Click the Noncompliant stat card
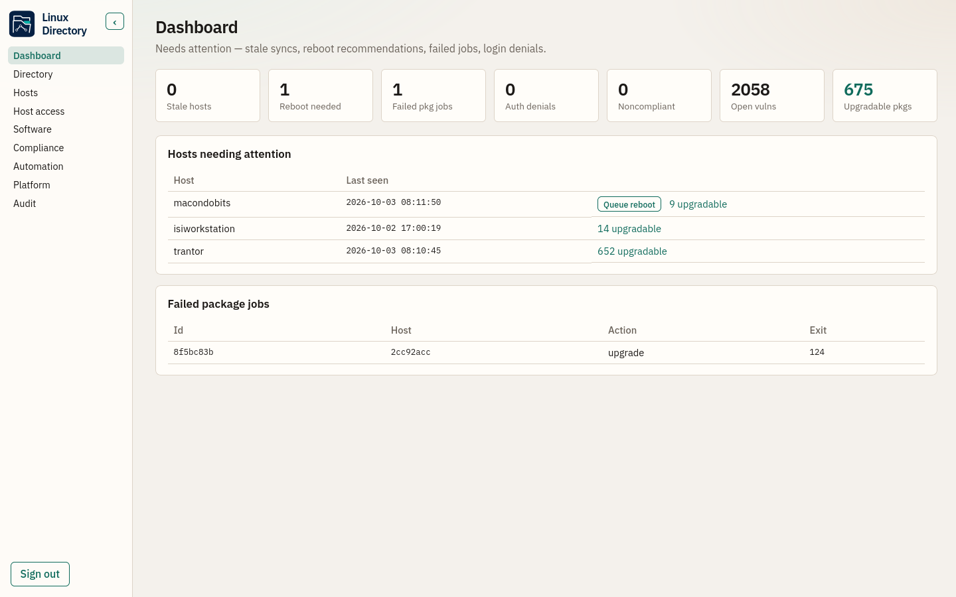Screen dimensions: 956x597 pyautogui.click(x=659, y=96)
